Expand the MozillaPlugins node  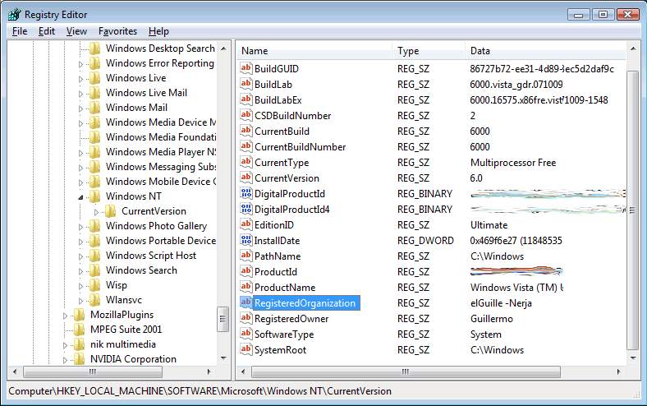click(65, 316)
